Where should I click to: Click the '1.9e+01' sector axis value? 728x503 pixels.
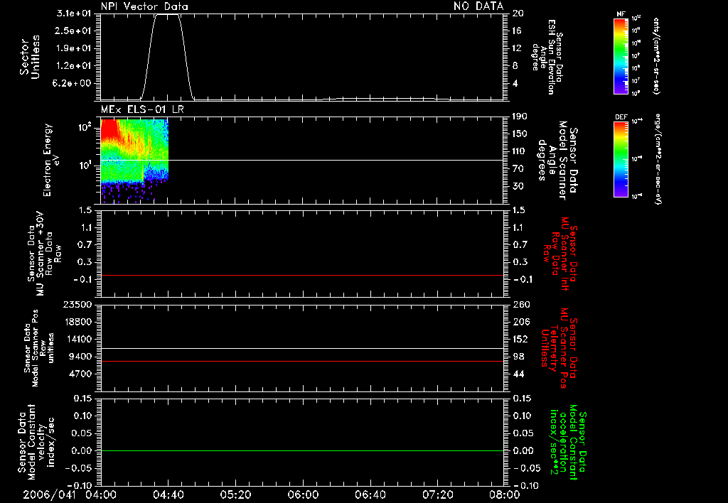(x=73, y=48)
